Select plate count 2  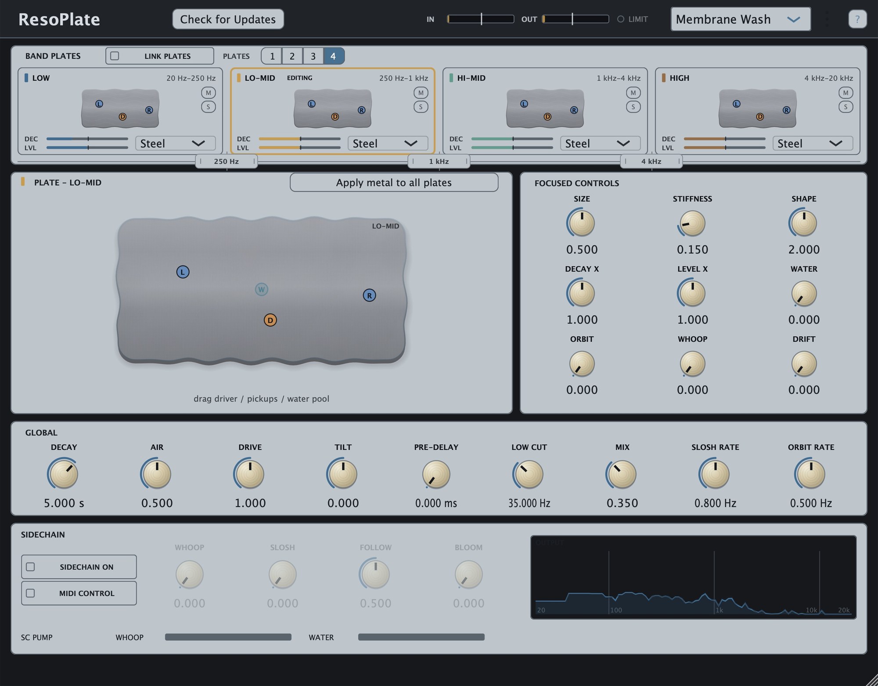(292, 56)
